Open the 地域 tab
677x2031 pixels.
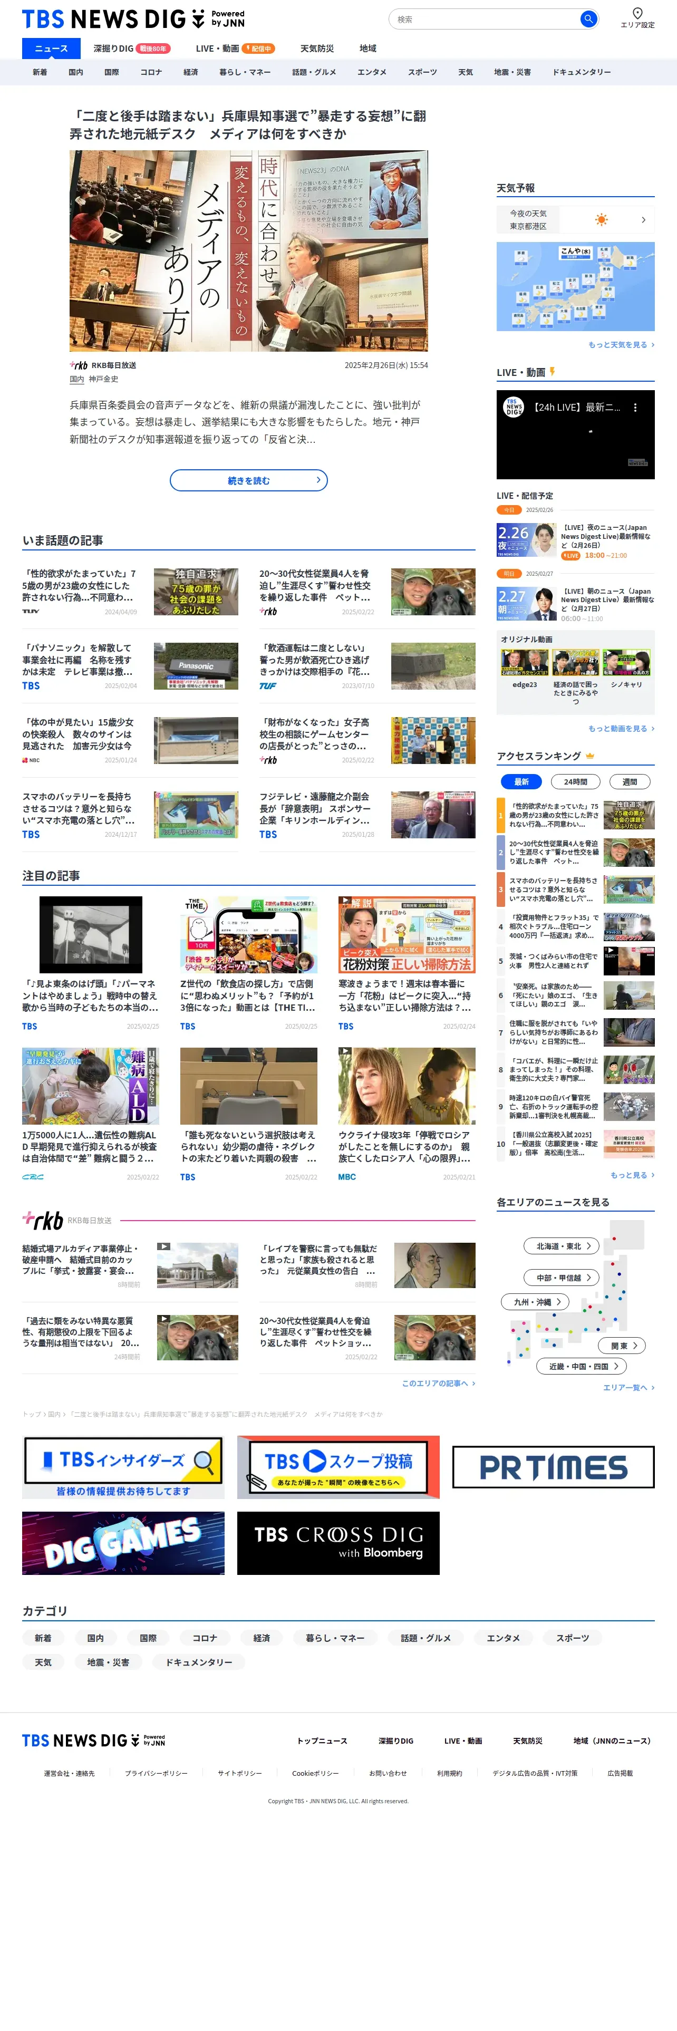tap(368, 48)
